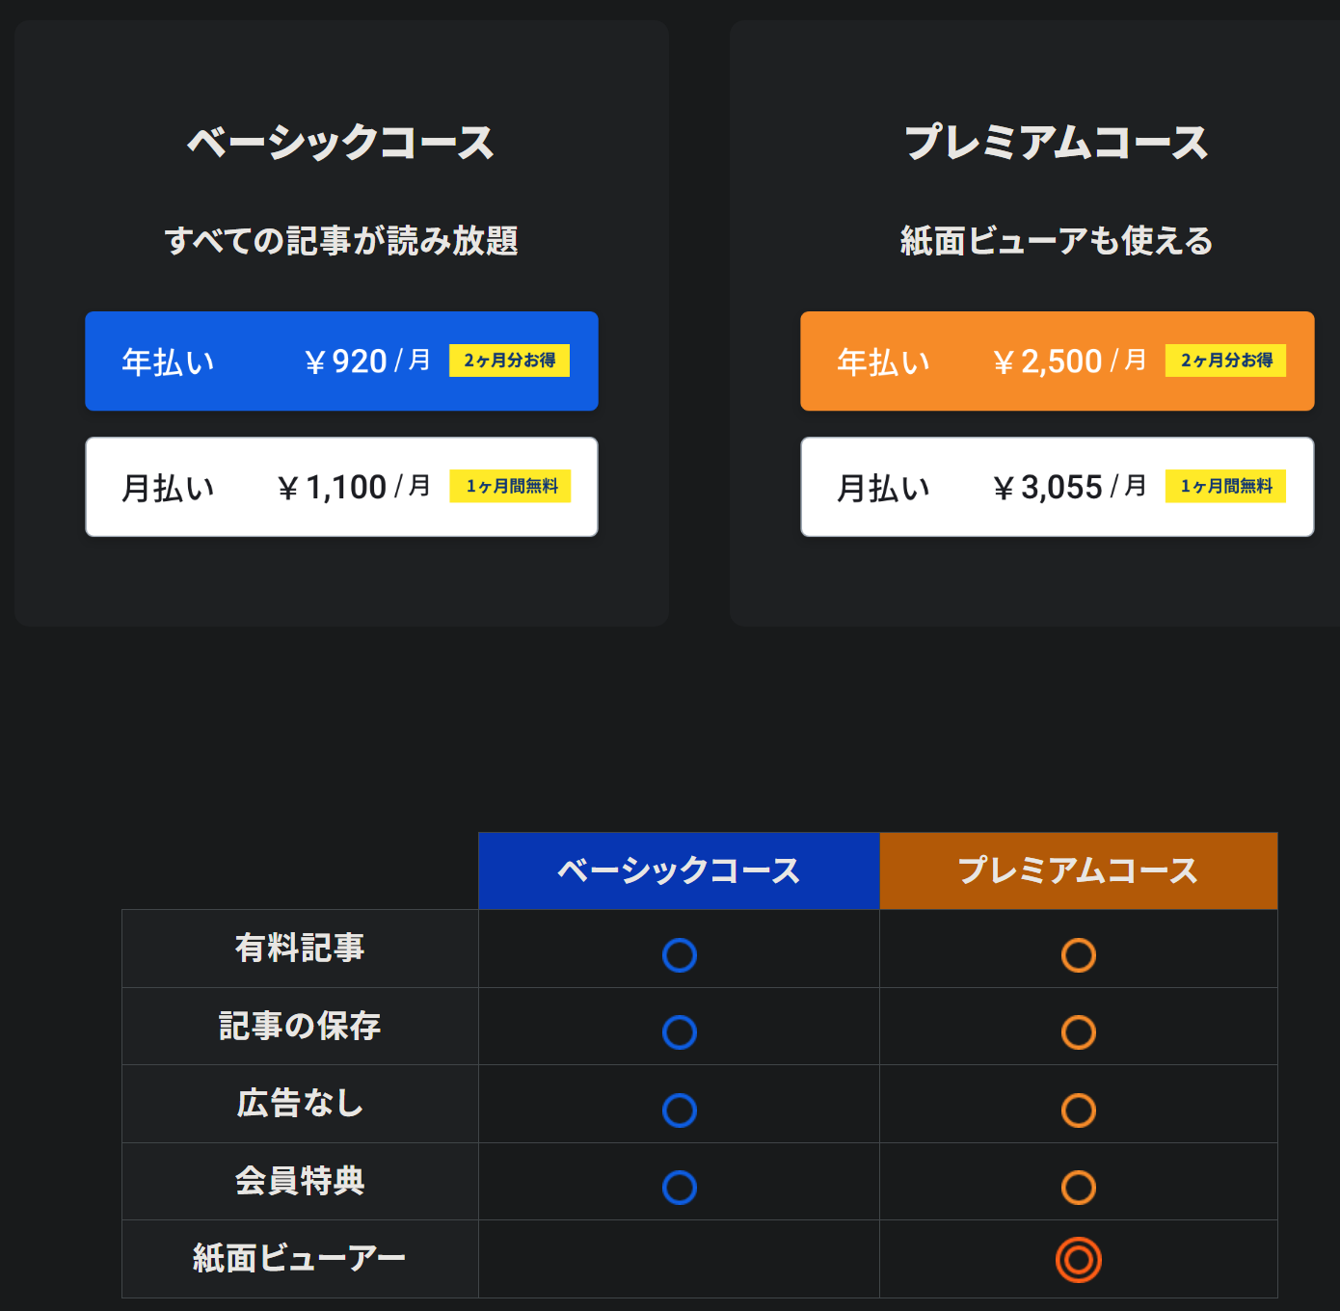Click the Basic annual 2ヶ月分お得 badge
The height and width of the screenshot is (1311, 1340).
[509, 361]
